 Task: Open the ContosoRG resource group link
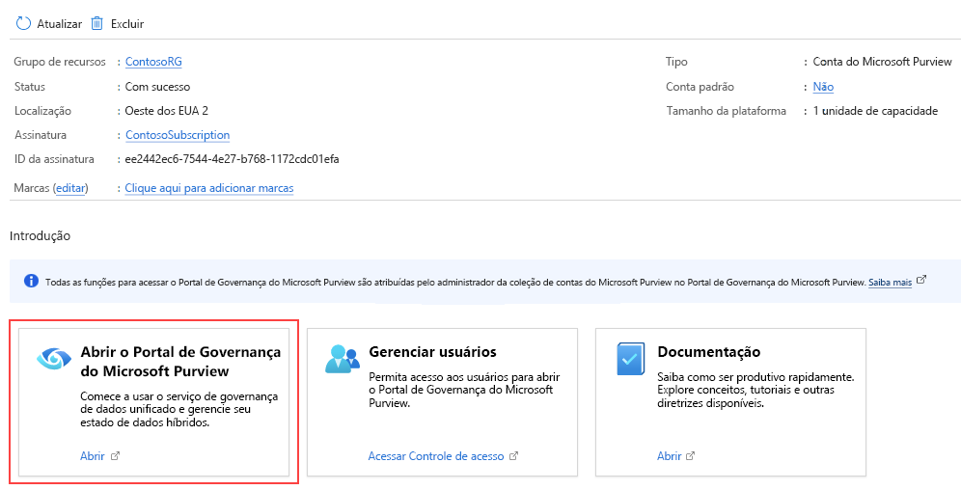point(153,62)
